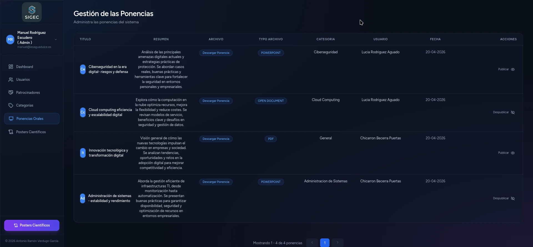Unpublish the Cloud computing ponencia

click(x=513, y=112)
